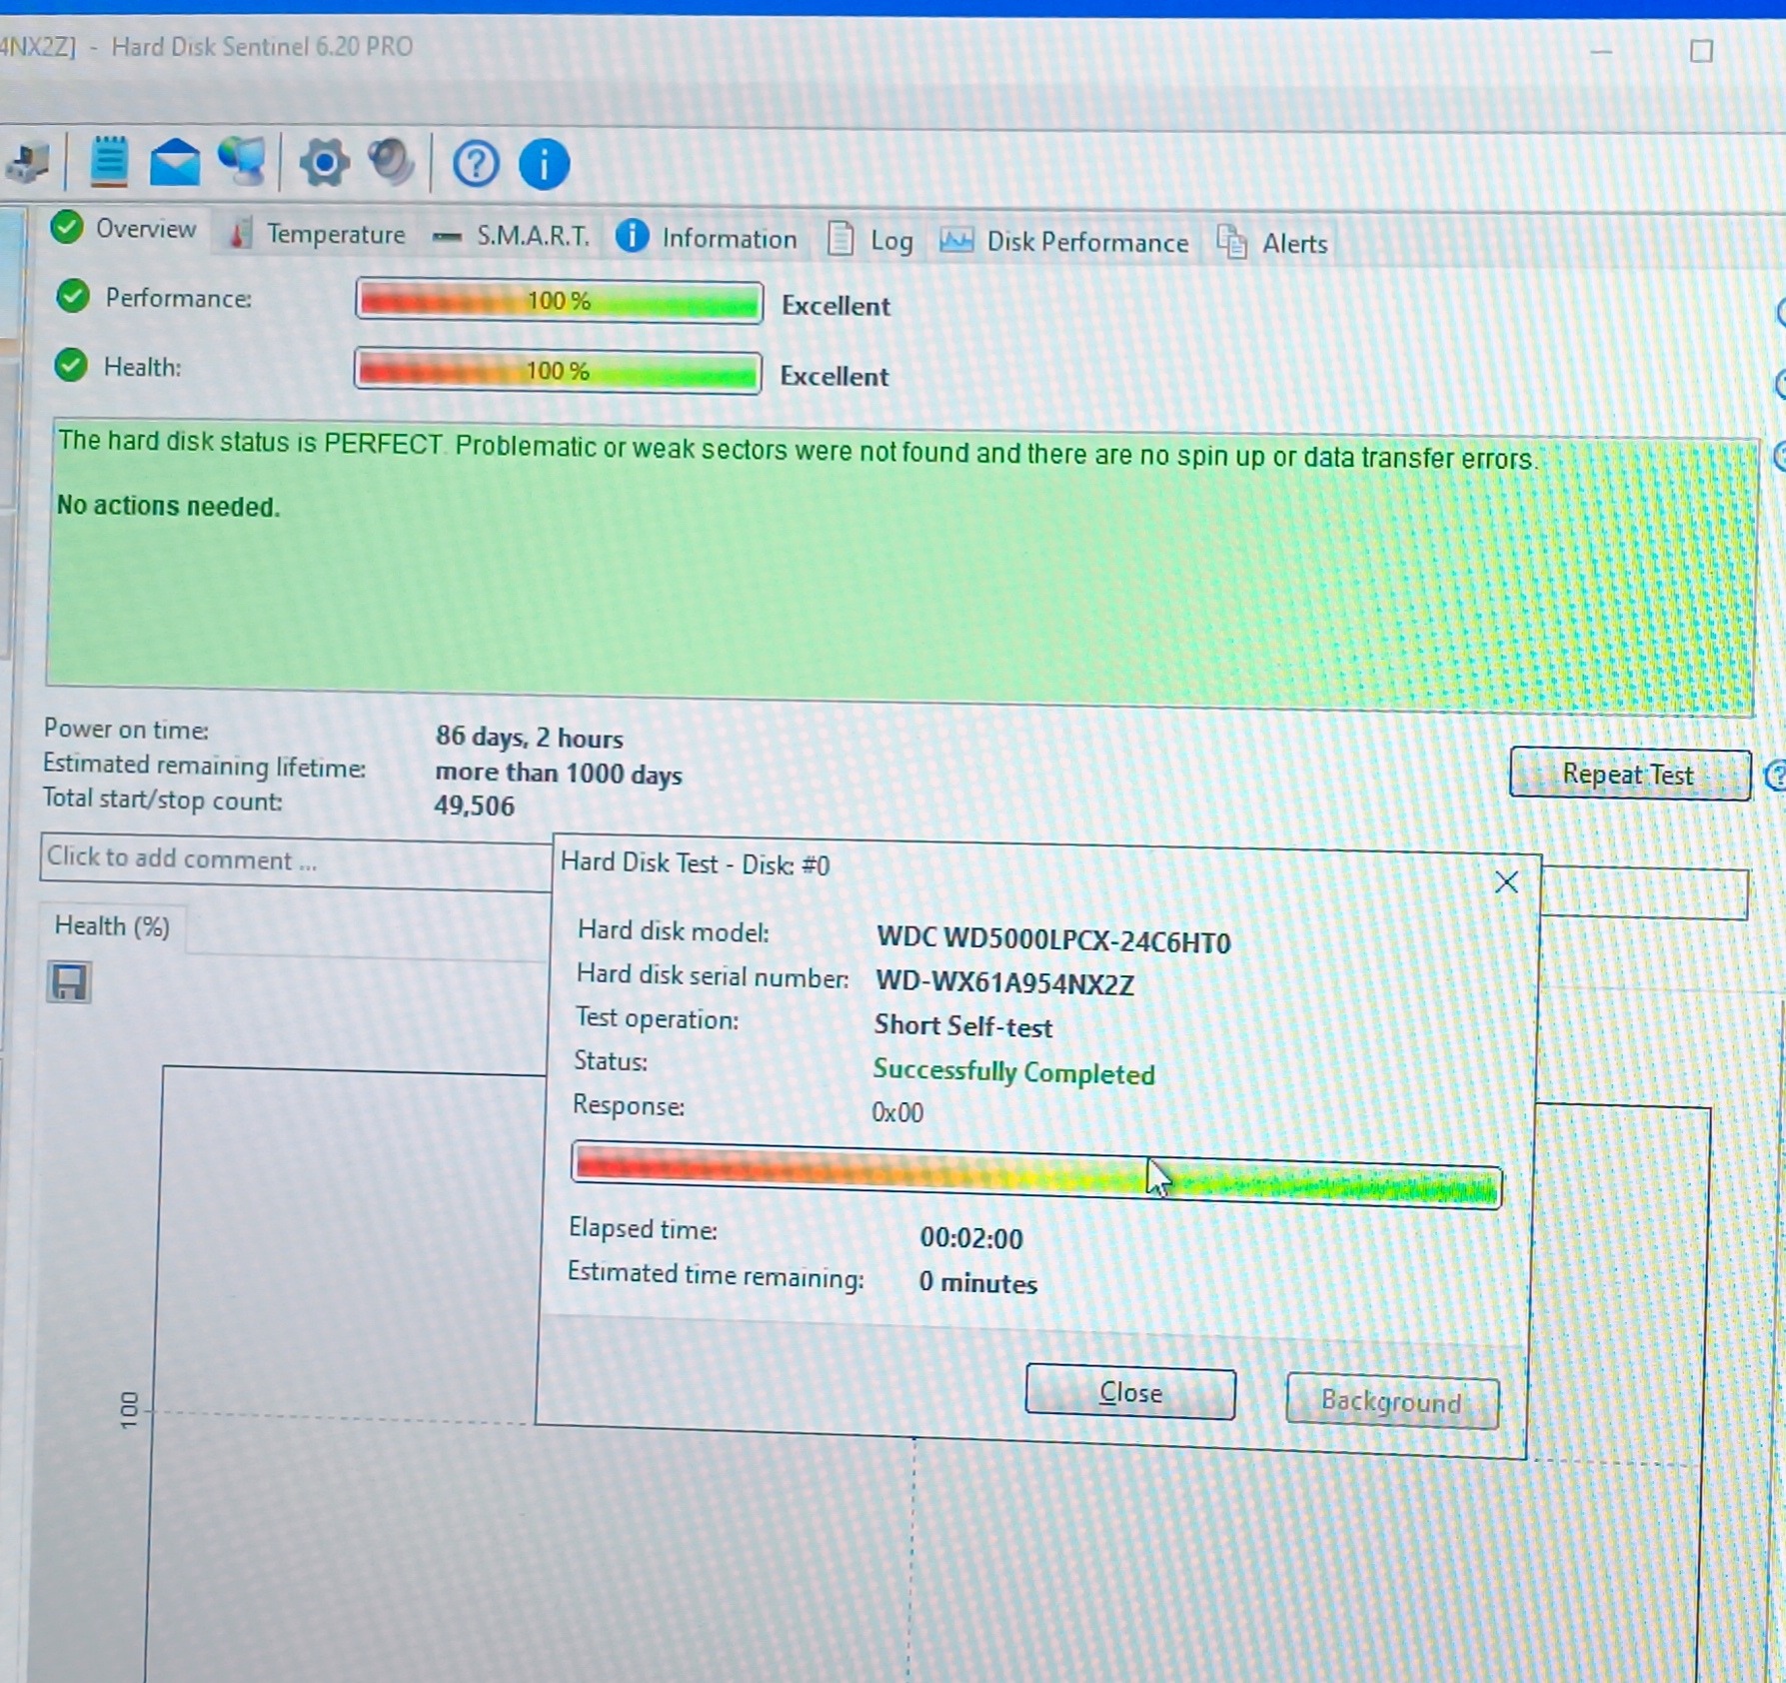Switch to the Temperature tab
Image resolution: width=1786 pixels, height=1683 pixels.
(x=318, y=235)
